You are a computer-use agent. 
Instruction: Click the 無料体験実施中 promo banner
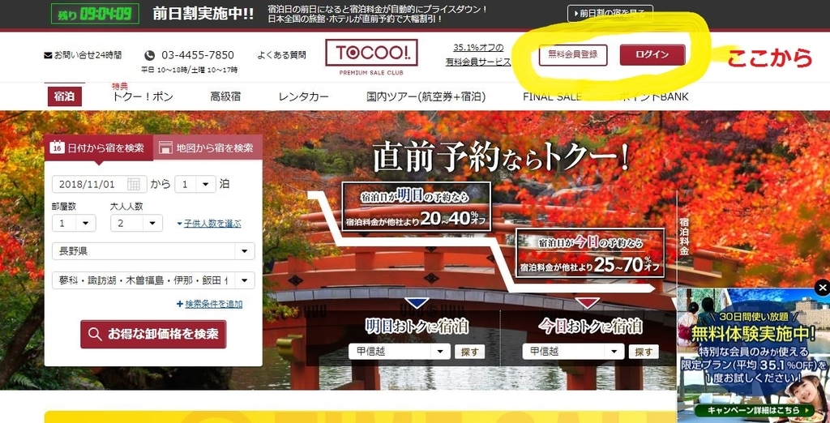tap(754, 355)
